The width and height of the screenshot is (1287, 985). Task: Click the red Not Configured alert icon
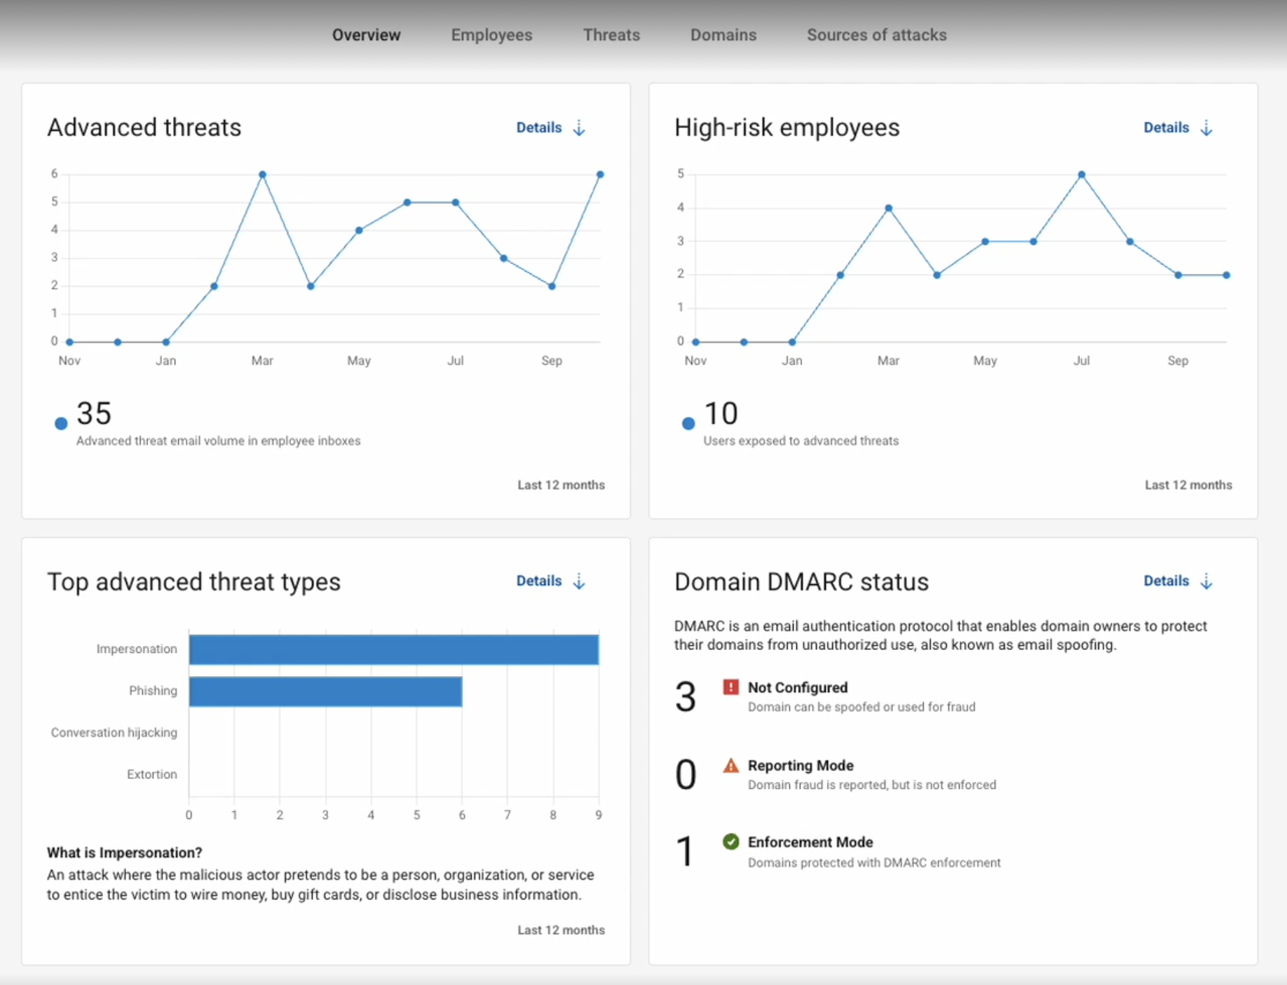[x=731, y=687]
